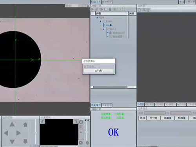Open the first top-left tab above program panel

pos(96,2)
